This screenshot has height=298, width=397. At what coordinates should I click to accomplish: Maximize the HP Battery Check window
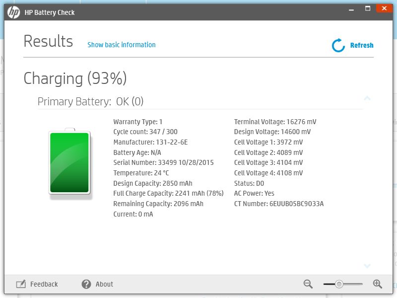368,8
